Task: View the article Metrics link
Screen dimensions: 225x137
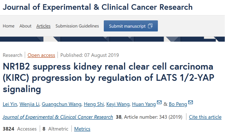Action: tap(82, 129)
